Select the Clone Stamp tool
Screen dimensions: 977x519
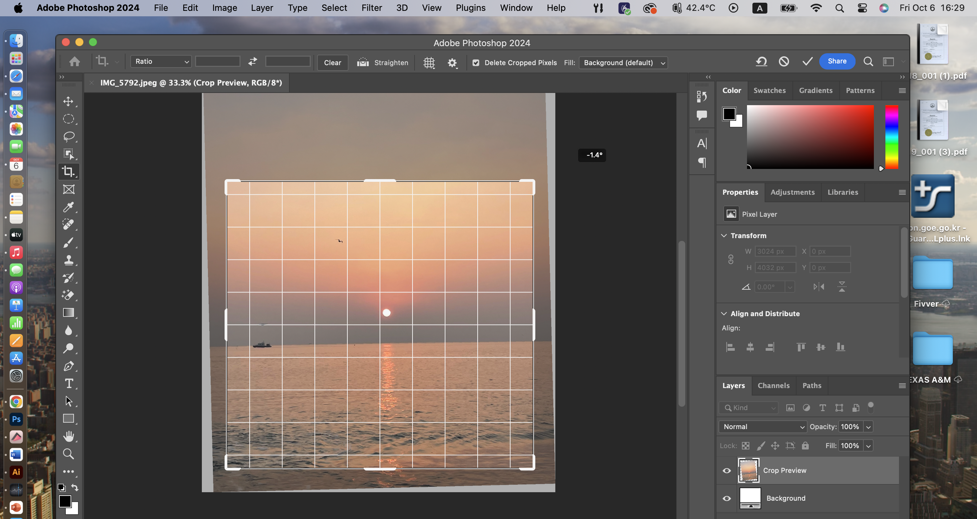coord(69,260)
